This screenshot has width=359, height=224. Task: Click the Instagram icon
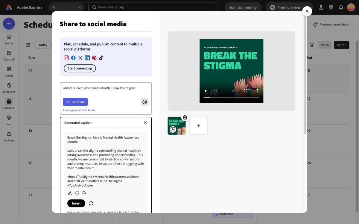tap(66, 58)
